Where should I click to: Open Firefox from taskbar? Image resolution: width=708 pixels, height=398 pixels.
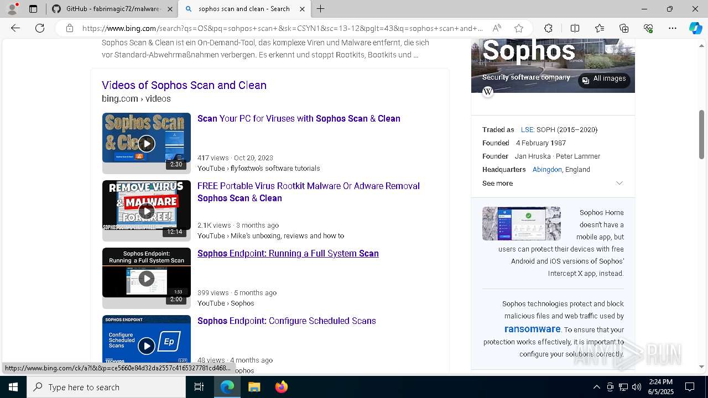[281, 387]
